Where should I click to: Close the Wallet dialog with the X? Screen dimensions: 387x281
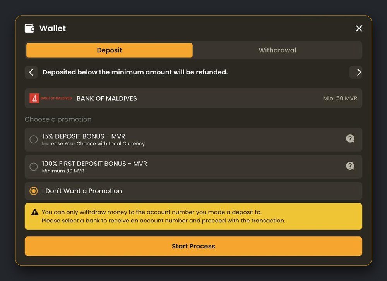pyautogui.click(x=359, y=28)
